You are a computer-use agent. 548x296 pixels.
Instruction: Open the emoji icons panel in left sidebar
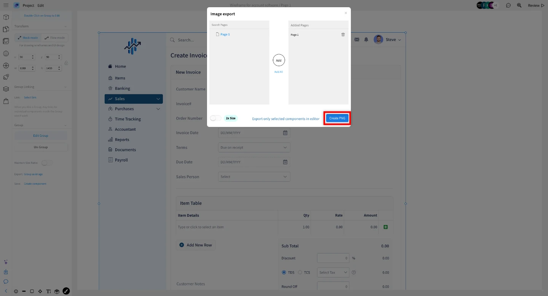[6, 54]
